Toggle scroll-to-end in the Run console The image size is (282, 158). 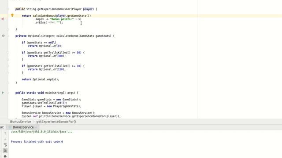5,151
